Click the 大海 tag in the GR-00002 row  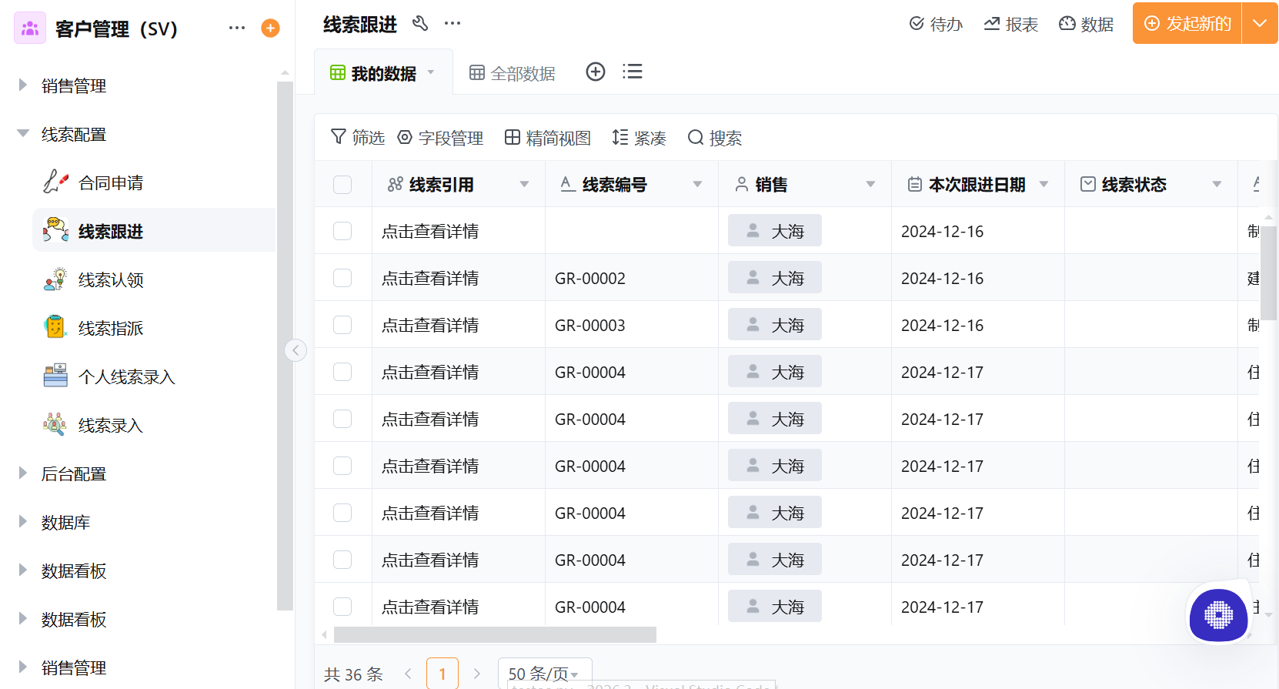coord(775,277)
